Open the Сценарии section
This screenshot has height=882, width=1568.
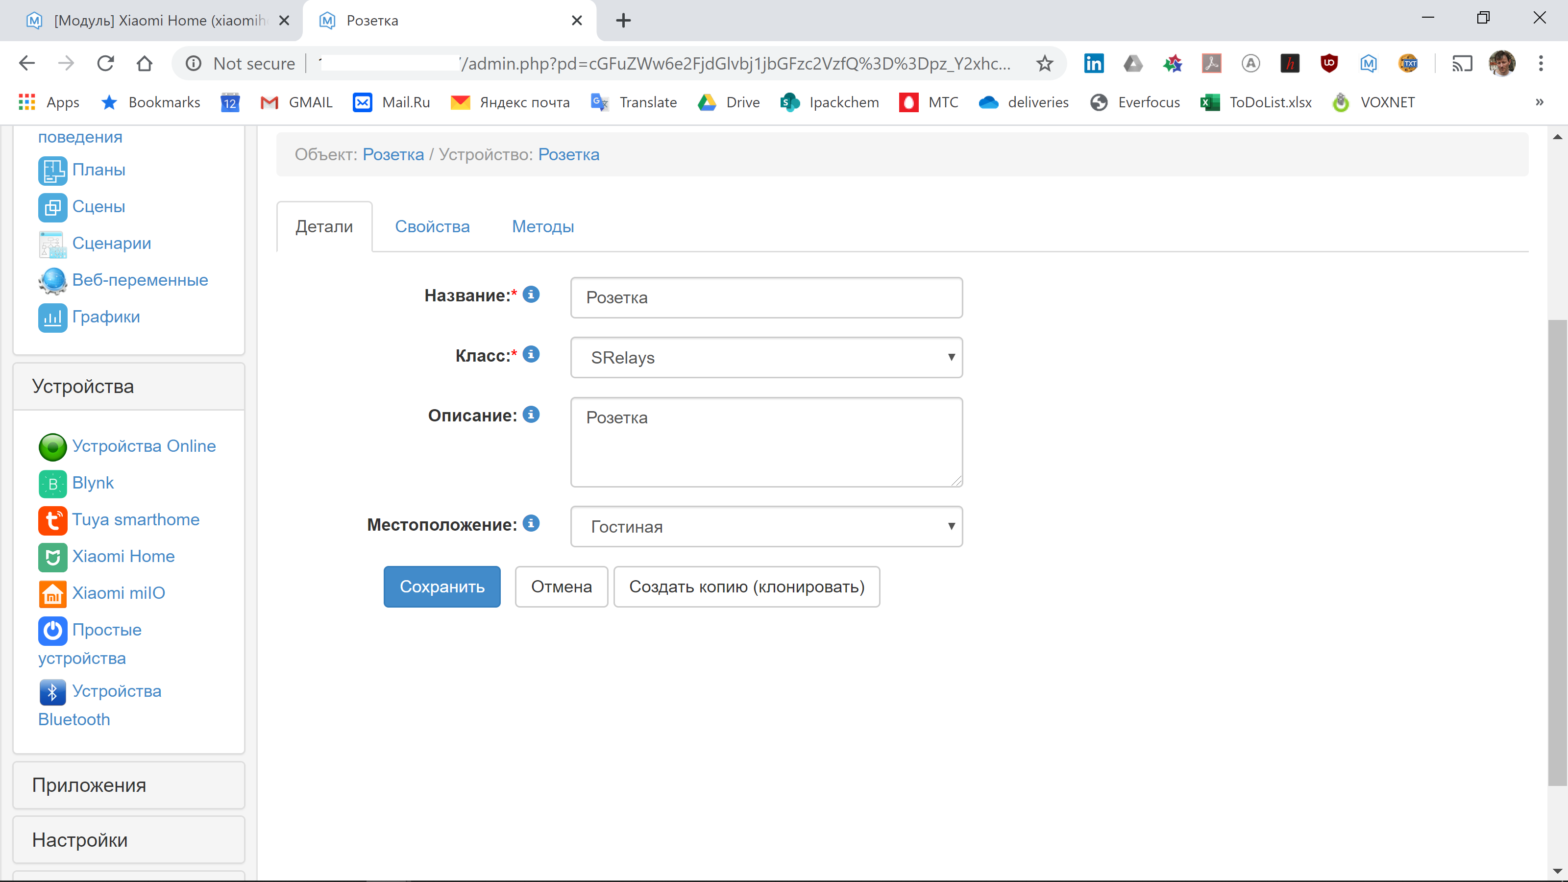click(x=111, y=243)
